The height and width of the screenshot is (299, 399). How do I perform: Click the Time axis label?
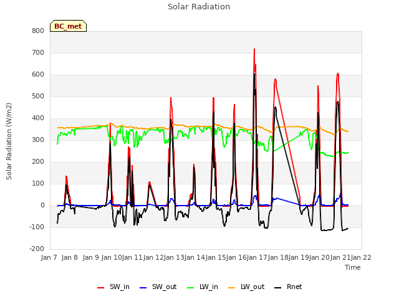coord(353,267)
